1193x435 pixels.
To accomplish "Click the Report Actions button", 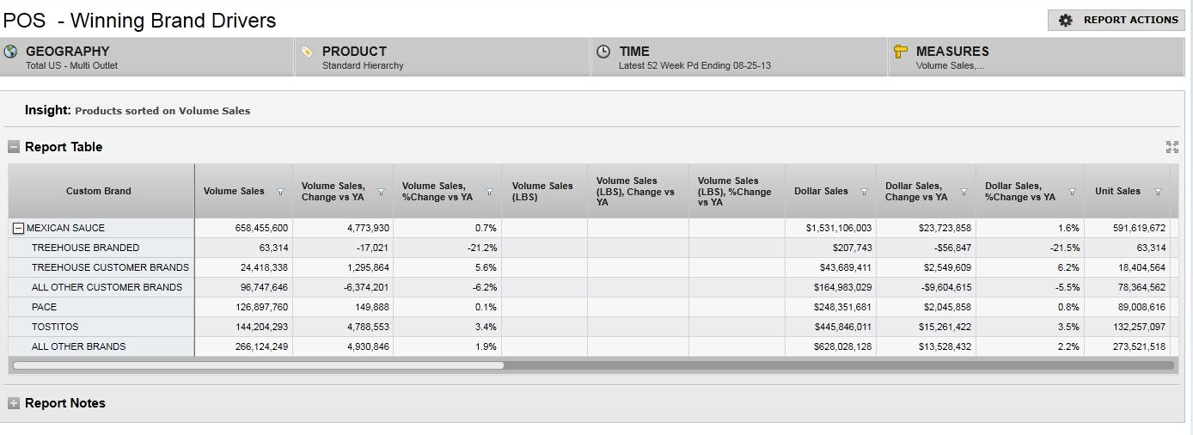I will [1117, 20].
